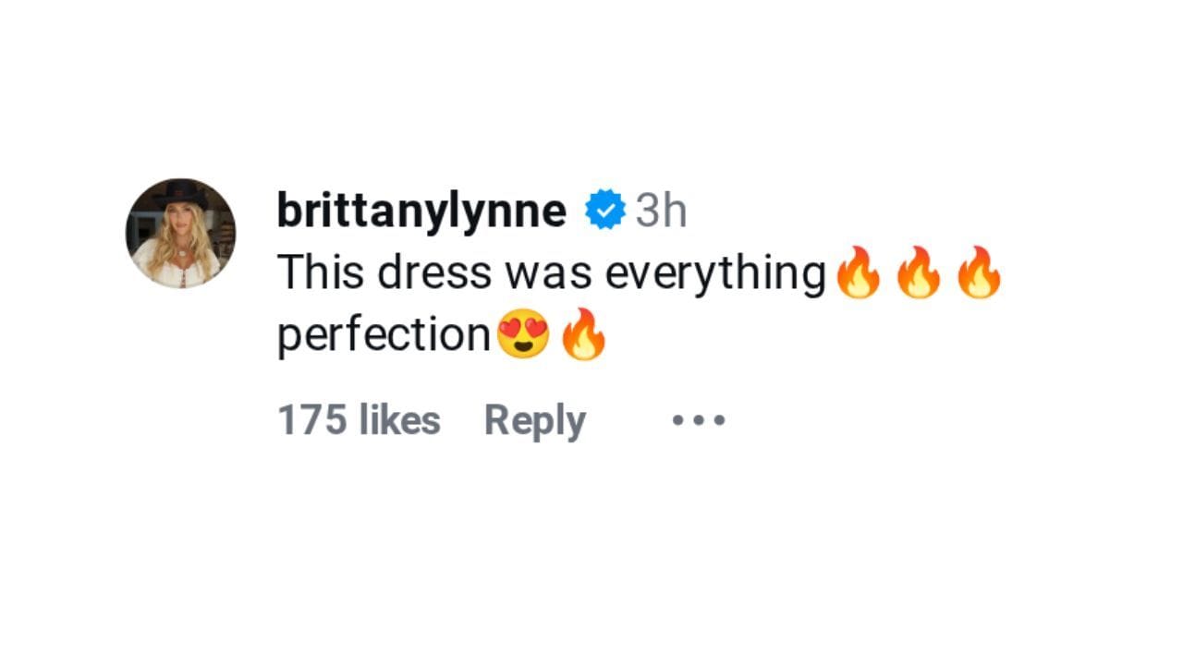Reply to brittanylynne's comment
The width and height of the screenshot is (1183, 665).
535,422
